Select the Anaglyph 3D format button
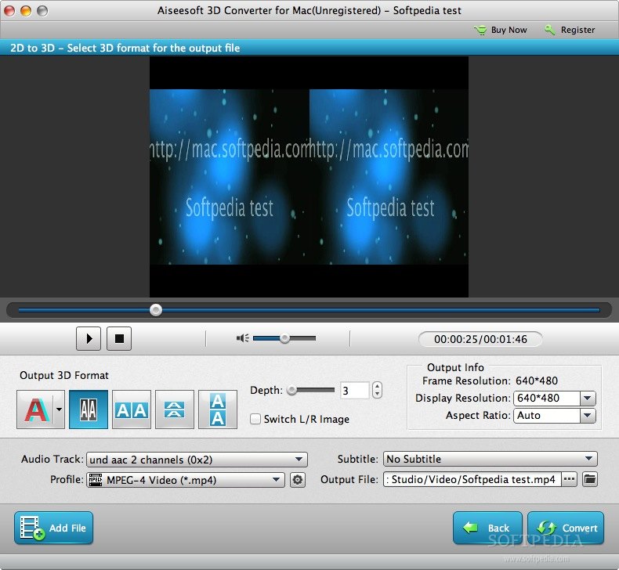The height and width of the screenshot is (570, 619). 37,409
